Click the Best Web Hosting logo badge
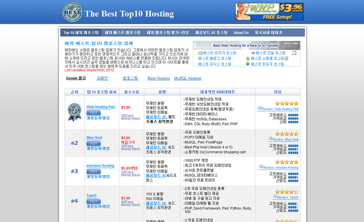 click(x=72, y=12)
